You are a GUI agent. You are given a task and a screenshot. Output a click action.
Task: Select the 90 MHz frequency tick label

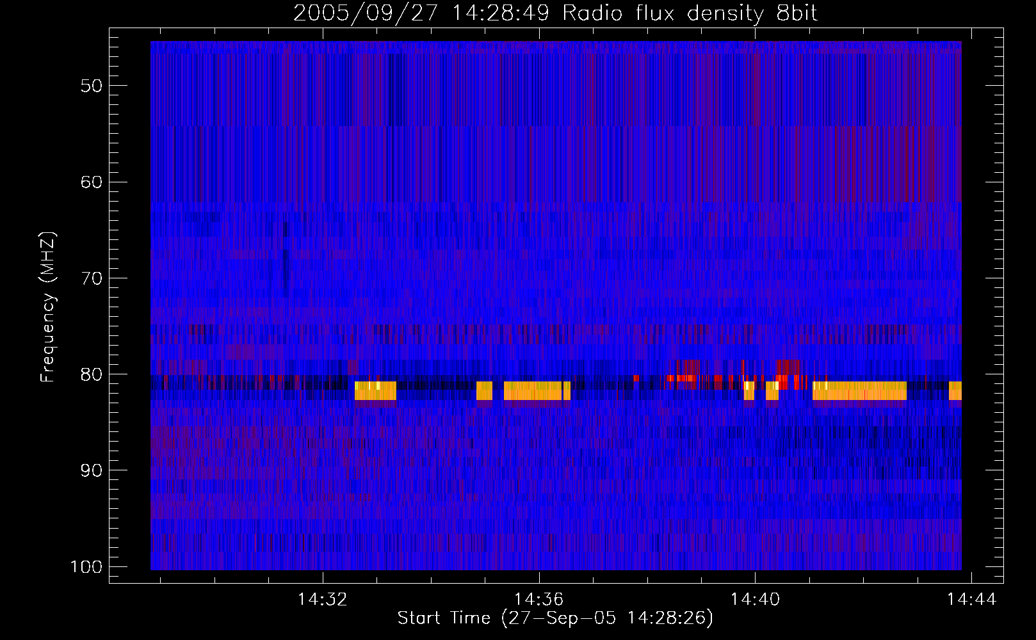point(92,470)
